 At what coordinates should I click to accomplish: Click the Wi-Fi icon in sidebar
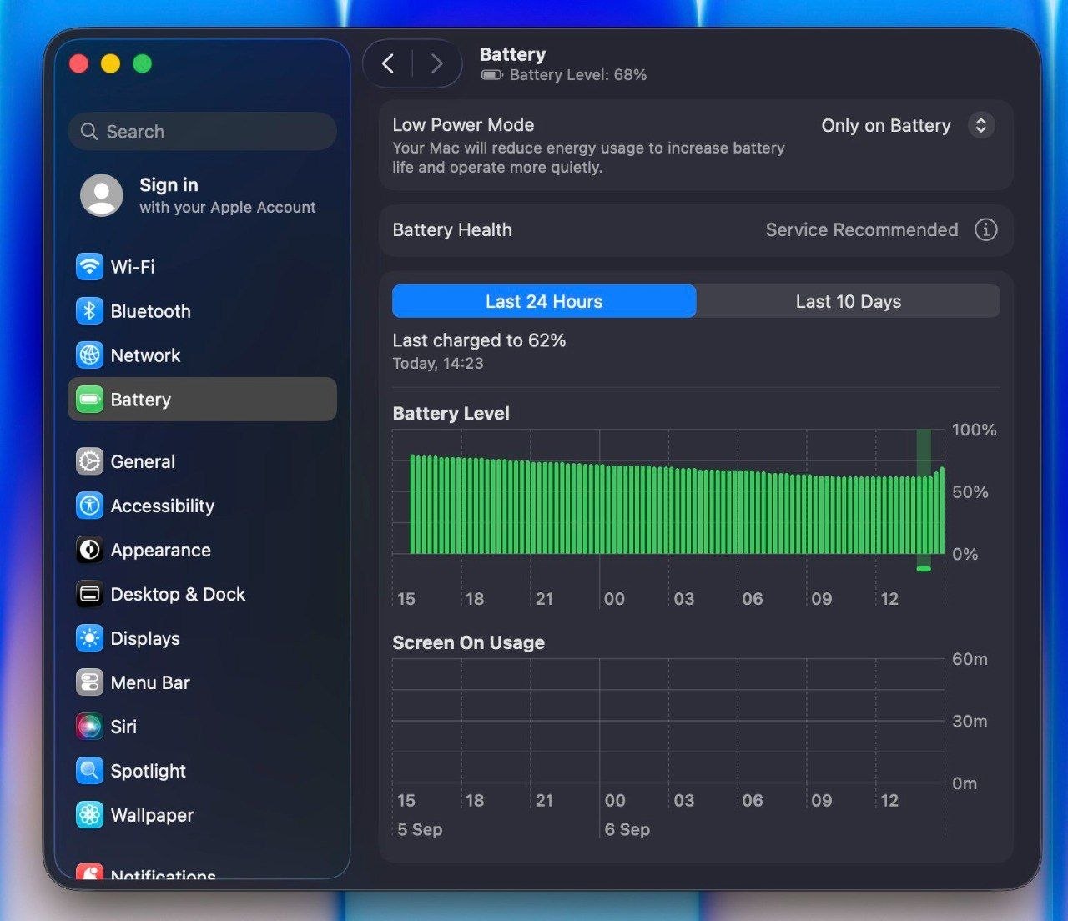(89, 267)
